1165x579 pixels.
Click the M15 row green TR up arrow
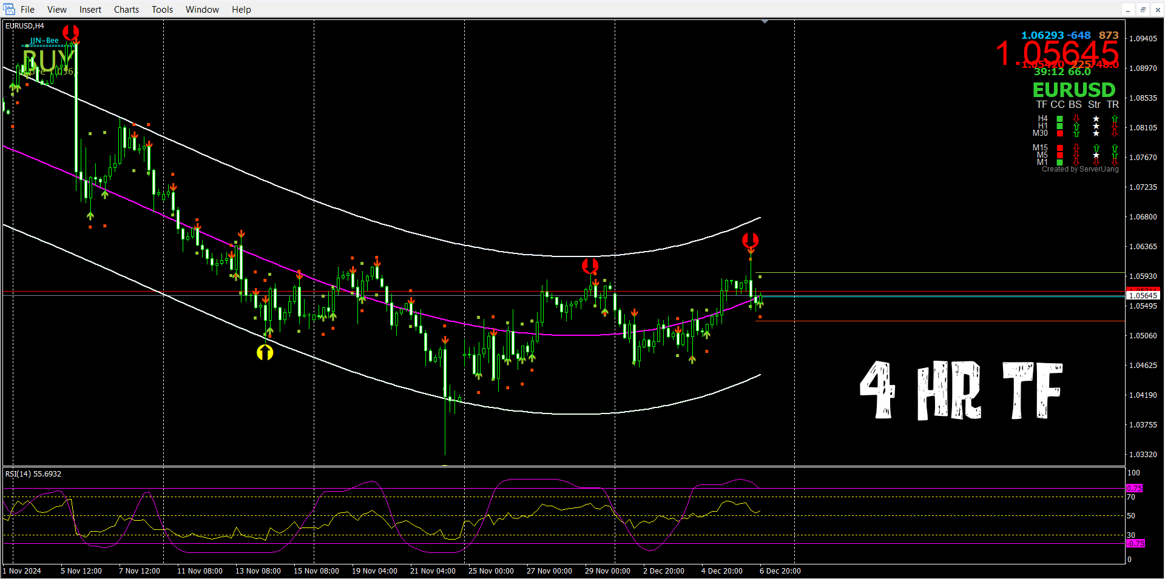(1115, 148)
